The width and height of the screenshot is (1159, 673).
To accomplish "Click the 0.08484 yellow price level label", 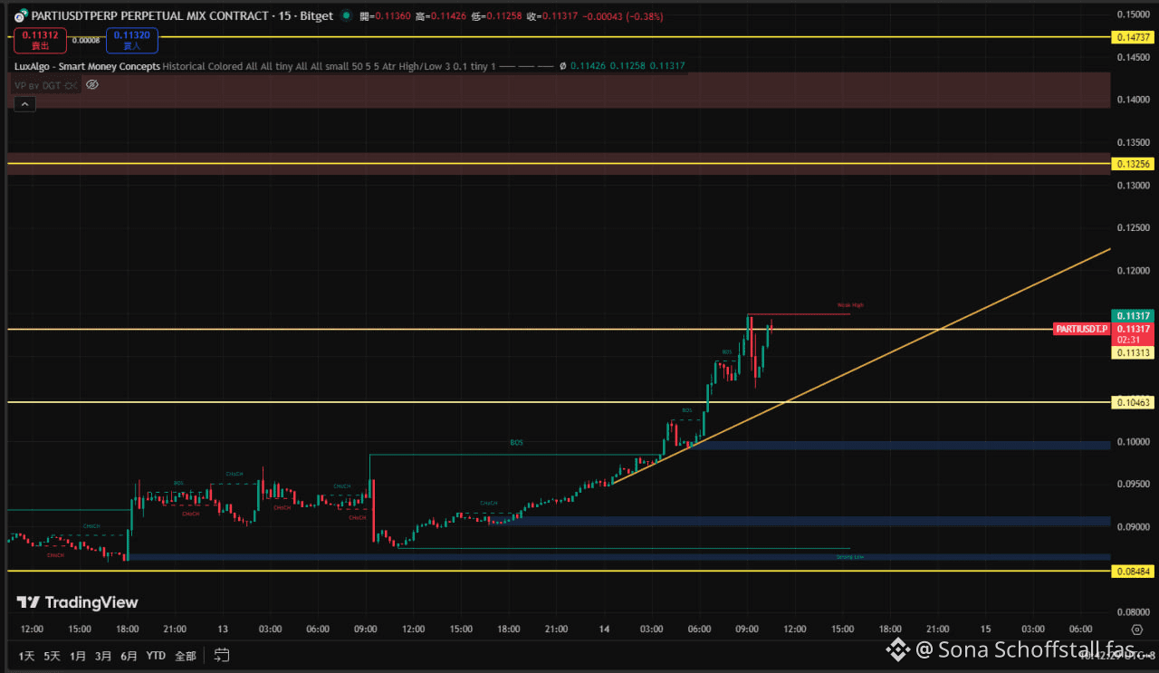I will pyautogui.click(x=1133, y=571).
